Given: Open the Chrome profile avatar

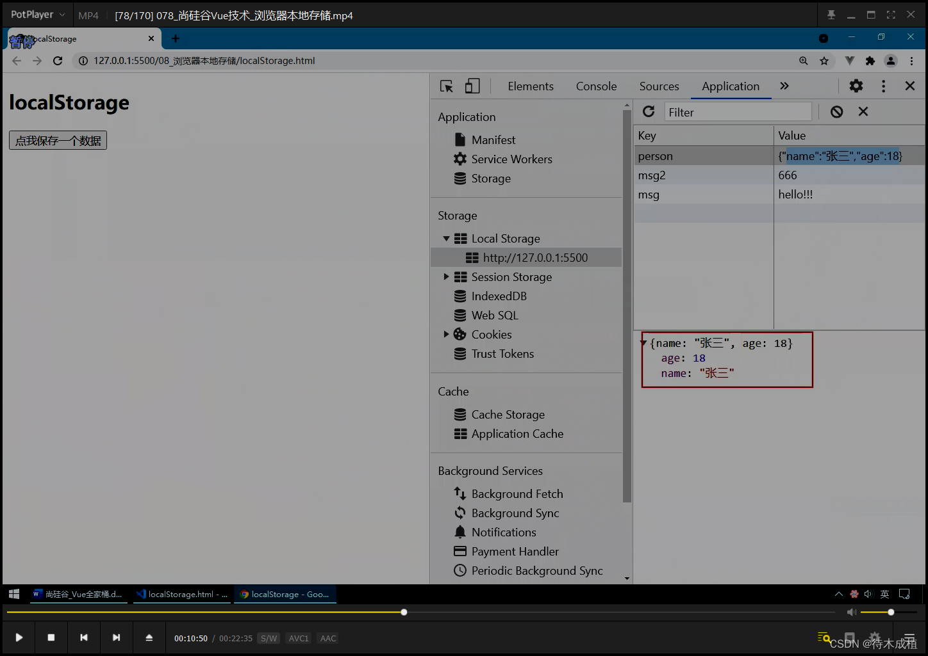Looking at the screenshot, I should coord(891,61).
